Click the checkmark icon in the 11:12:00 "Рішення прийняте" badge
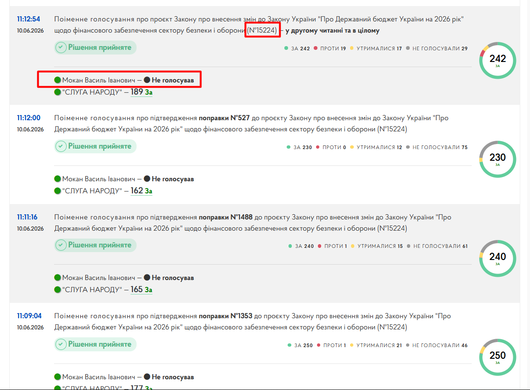Viewport: 530px width, 390px height. tap(61, 146)
